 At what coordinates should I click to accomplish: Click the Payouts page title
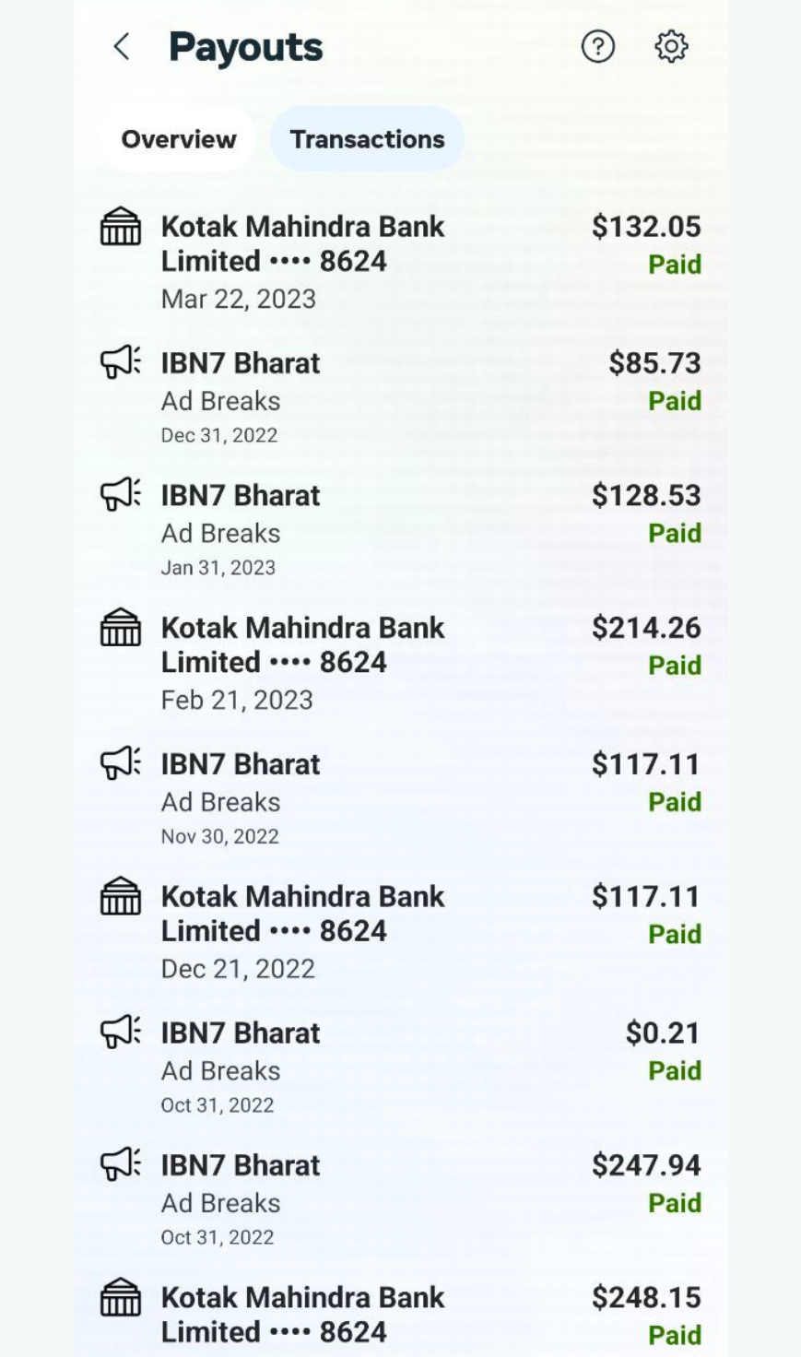[x=245, y=47]
